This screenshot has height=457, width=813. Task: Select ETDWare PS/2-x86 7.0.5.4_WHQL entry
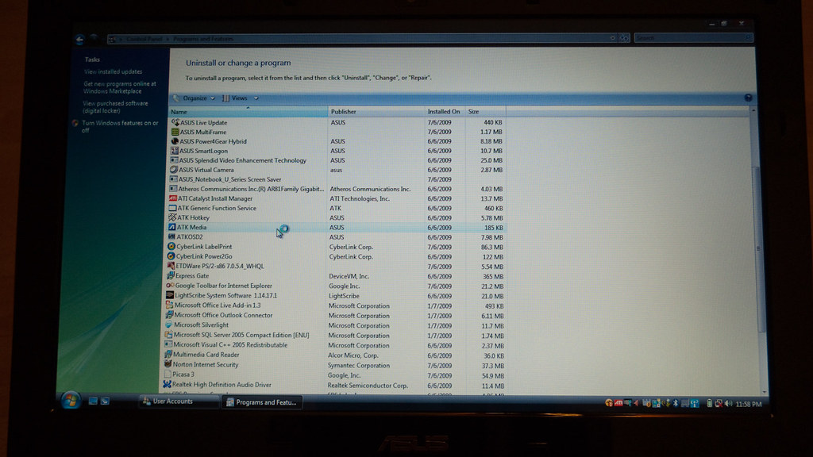(336, 267)
